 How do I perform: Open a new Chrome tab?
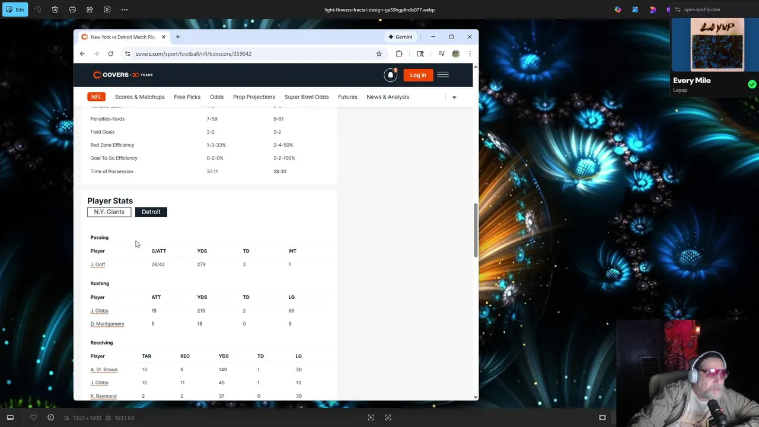coord(177,37)
